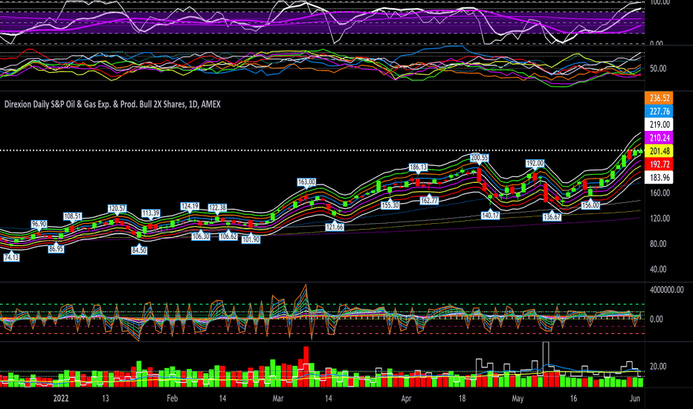Screen dimensions: 693x409
Task: Select the 186.13 pivot high label
Action: pos(418,167)
